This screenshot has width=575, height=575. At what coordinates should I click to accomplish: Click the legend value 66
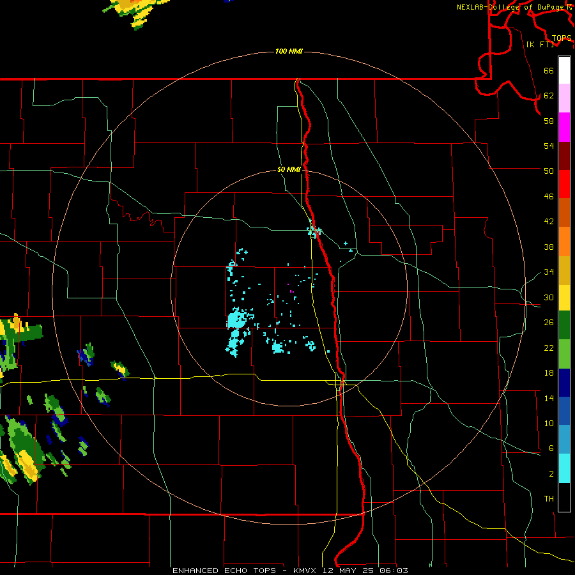click(x=549, y=71)
